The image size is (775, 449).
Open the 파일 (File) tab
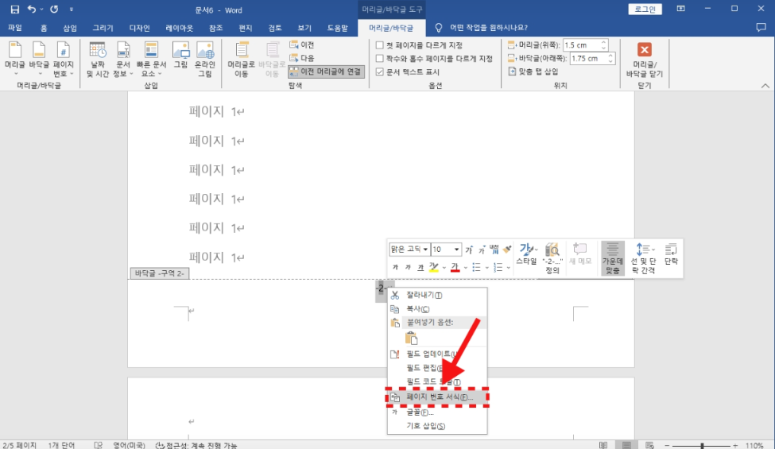tap(15, 28)
